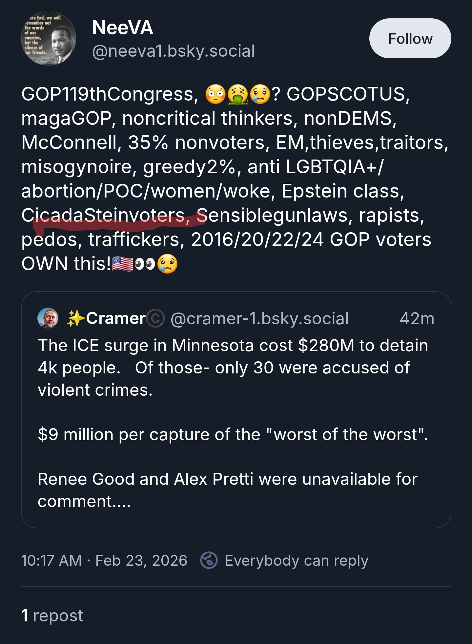Click the sparkles icon beside Cramer
The image size is (472, 644).
click(x=75, y=318)
